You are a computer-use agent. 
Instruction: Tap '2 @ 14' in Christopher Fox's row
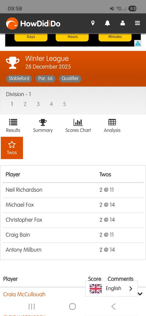tap(107, 220)
